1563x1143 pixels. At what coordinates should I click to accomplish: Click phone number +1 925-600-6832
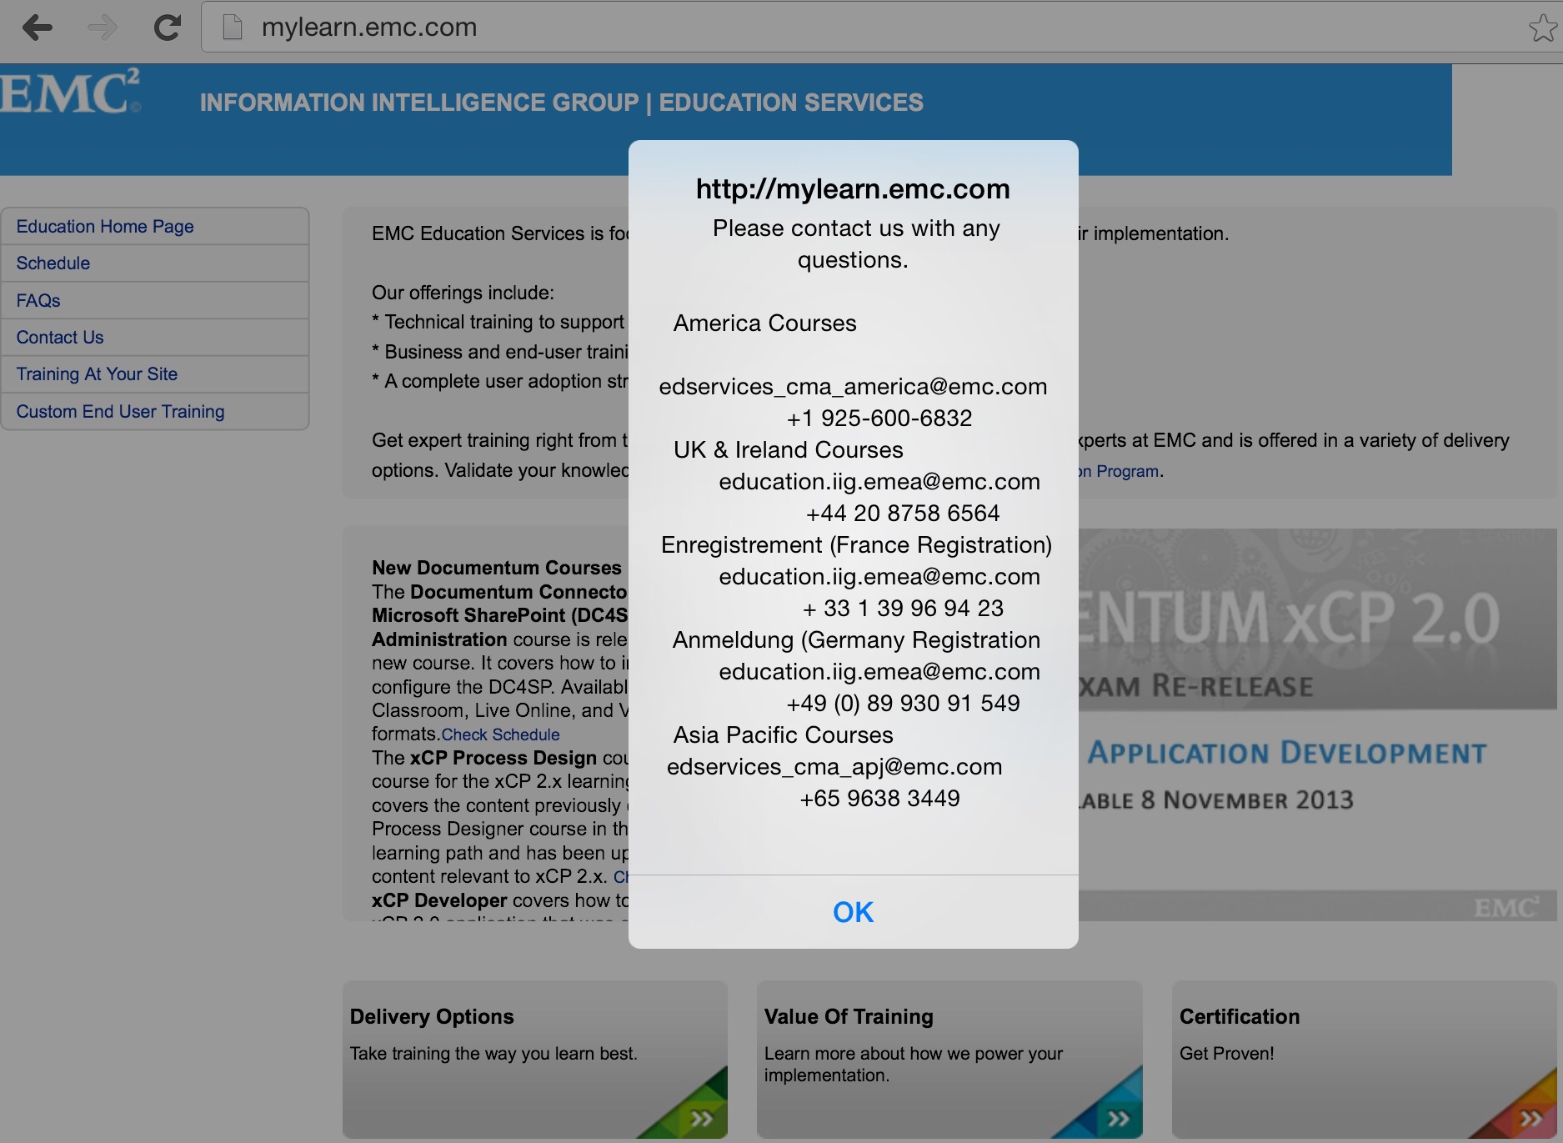tap(879, 419)
